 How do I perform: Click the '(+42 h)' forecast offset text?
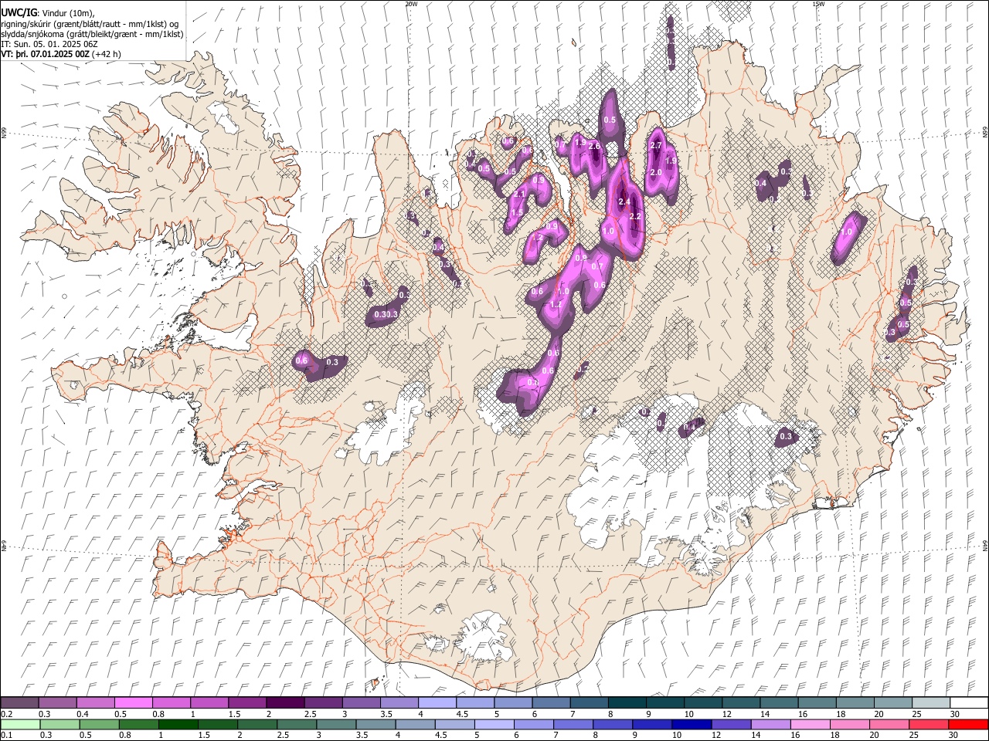pos(107,54)
